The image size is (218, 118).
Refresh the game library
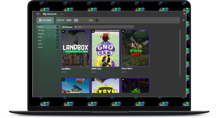coord(184,20)
